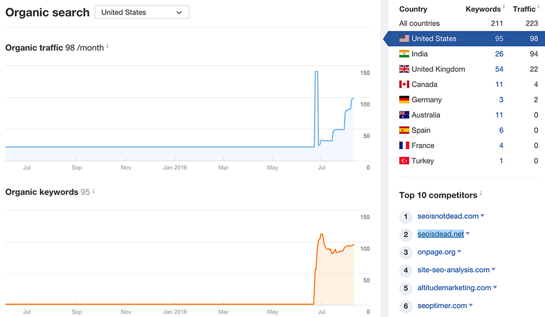Click the organic keywords chart peak

coord(322,235)
